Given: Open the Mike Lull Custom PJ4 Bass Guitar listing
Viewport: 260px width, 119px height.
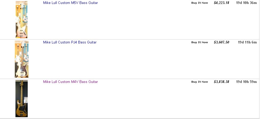Looking at the screenshot, I should [70, 42].
